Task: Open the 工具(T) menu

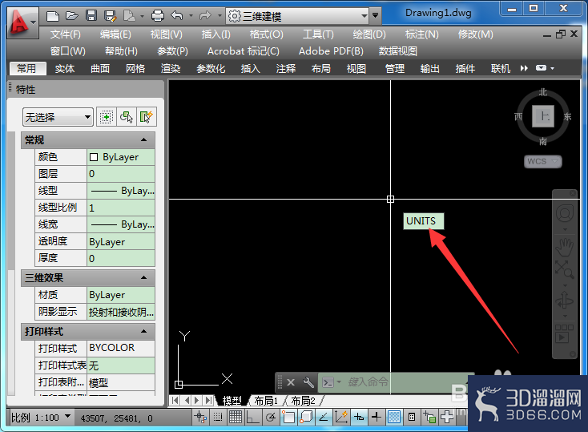Action: 318,34
